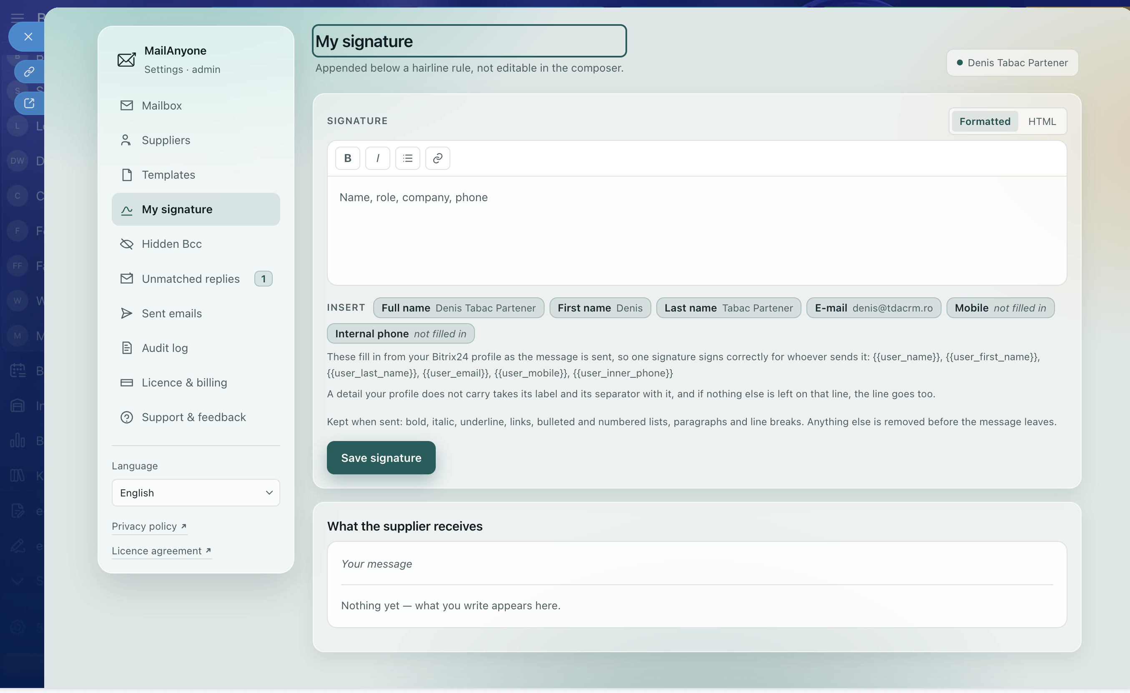Click the blue open-in-new-window icon button
Image resolution: width=1130 pixels, height=693 pixels.
(x=29, y=103)
